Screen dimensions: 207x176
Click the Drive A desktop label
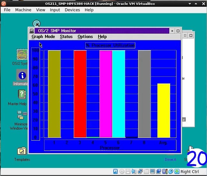[x=170, y=160]
